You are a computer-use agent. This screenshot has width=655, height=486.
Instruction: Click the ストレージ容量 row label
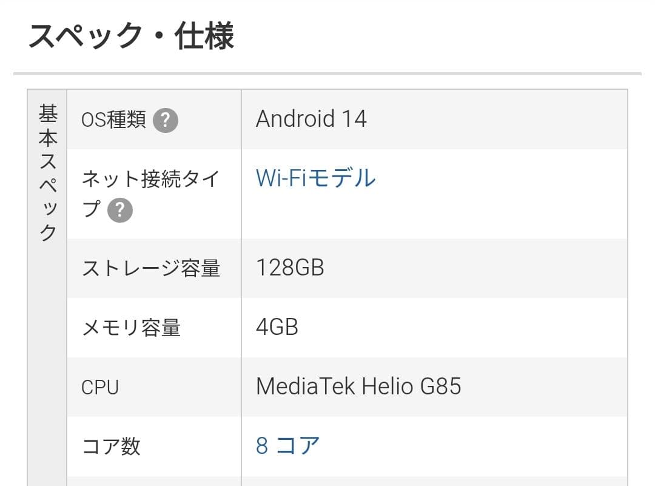[x=150, y=268]
